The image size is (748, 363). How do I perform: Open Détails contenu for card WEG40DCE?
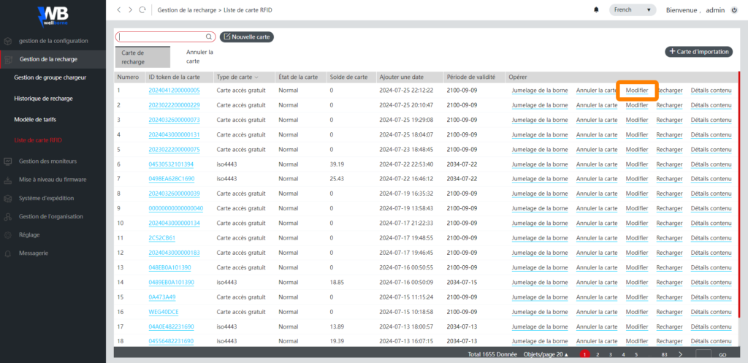click(711, 311)
